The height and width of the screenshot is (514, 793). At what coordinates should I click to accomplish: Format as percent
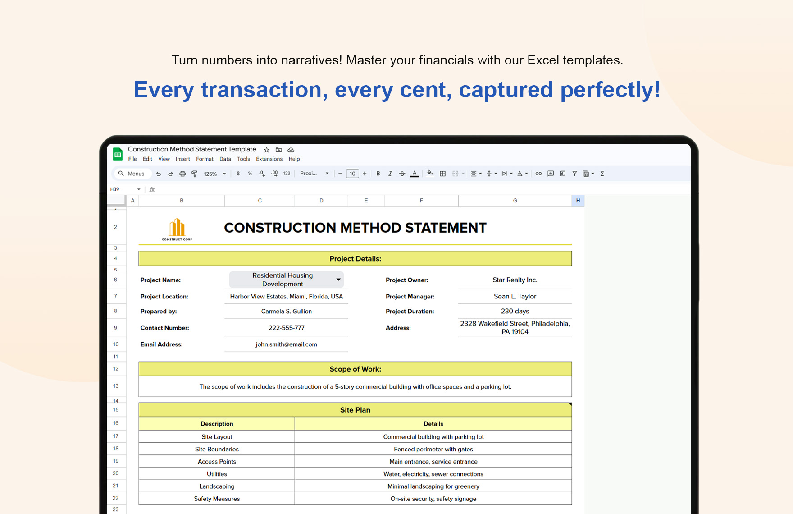click(x=250, y=174)
